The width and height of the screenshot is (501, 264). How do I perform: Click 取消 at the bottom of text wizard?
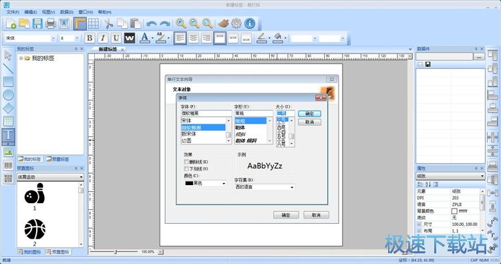316,215
